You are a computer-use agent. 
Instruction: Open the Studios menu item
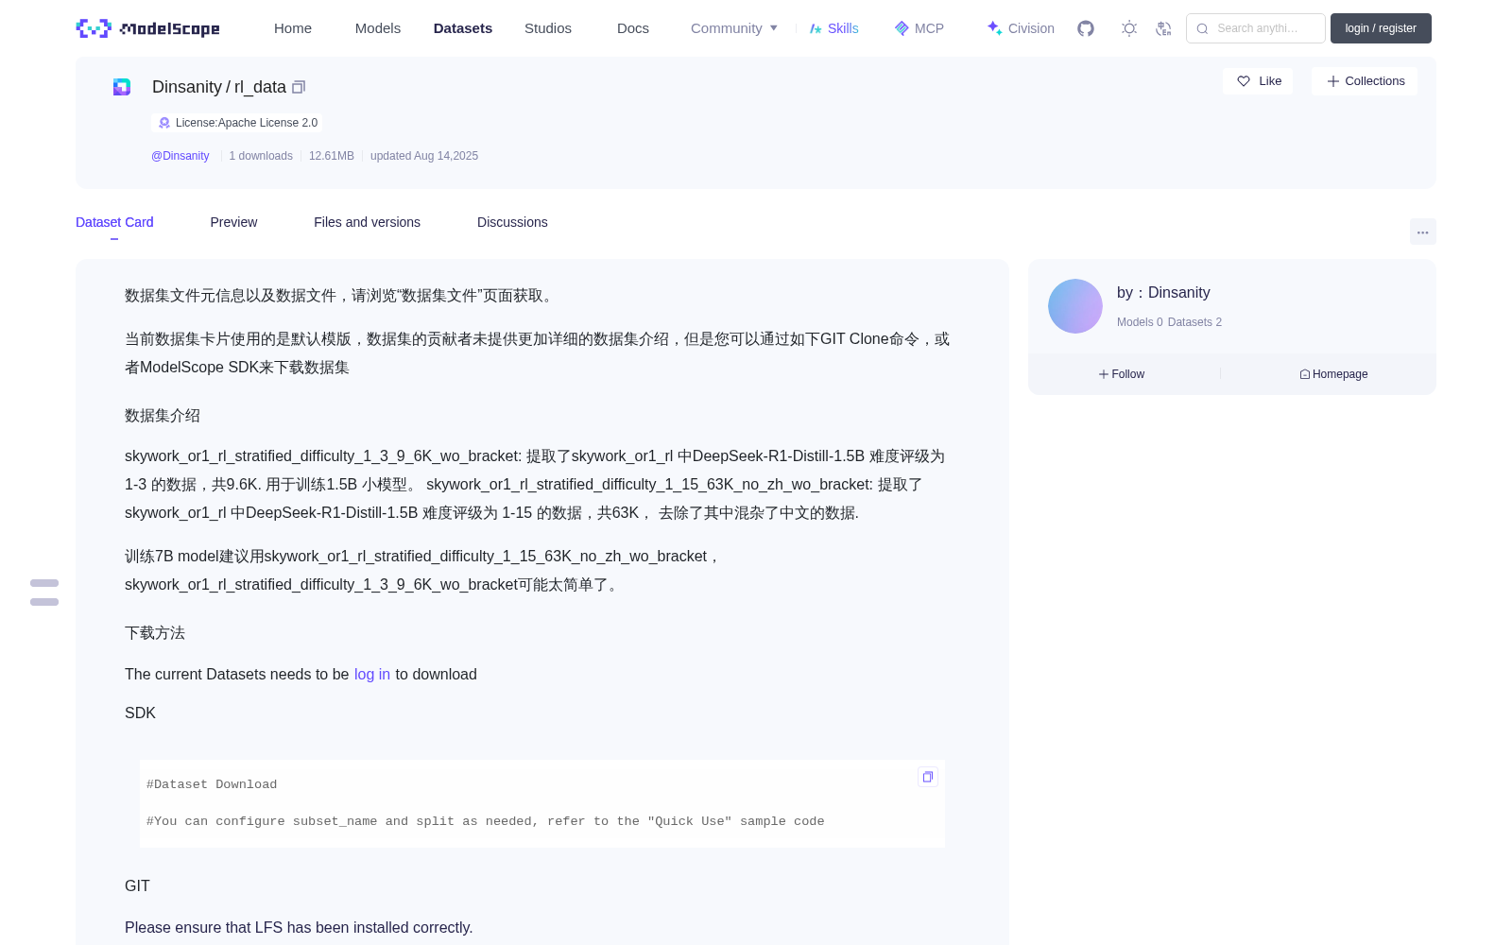pos(548,28)
